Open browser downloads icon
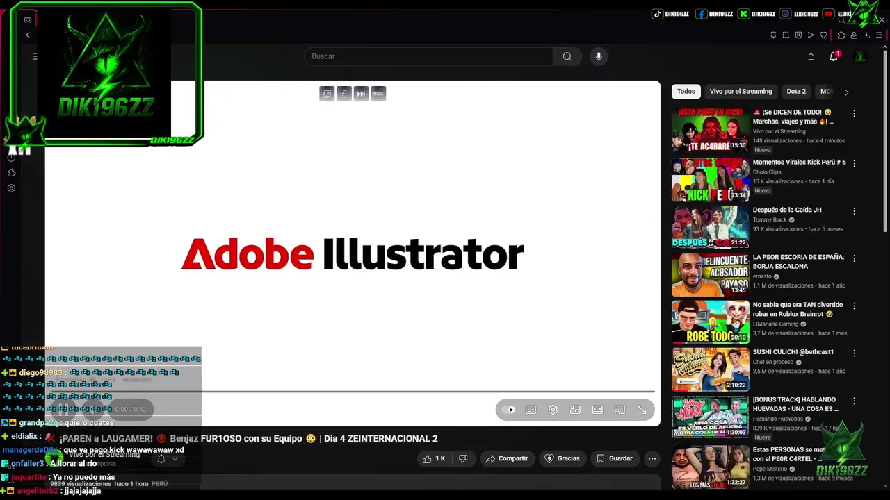Image resolution: width=890 pixels, height=500 pixels. click(866, 35)
